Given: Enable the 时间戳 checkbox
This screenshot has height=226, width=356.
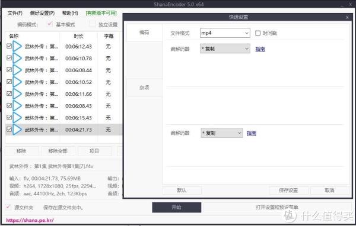Looking at the screenshot, I should (x=258, y=33).
